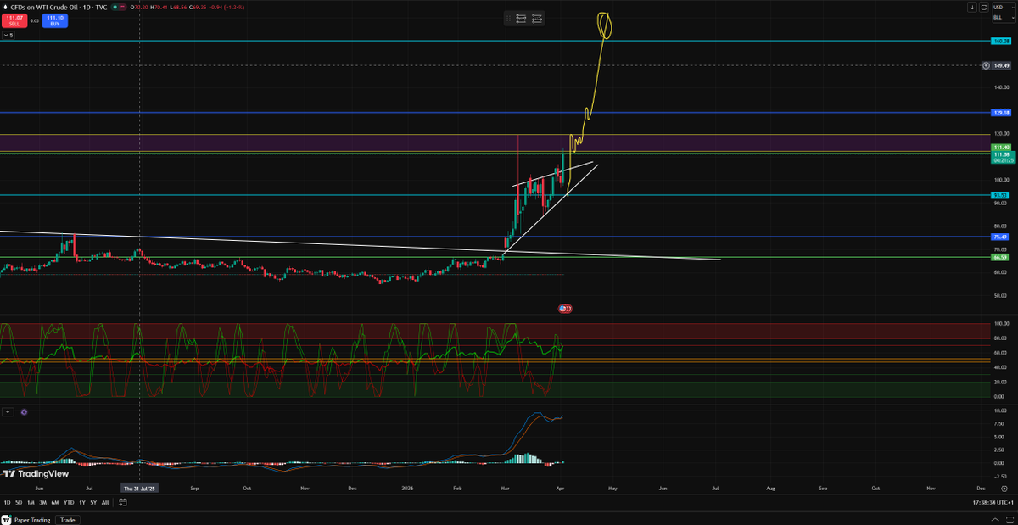Select the All time range

tap(105, 502)
